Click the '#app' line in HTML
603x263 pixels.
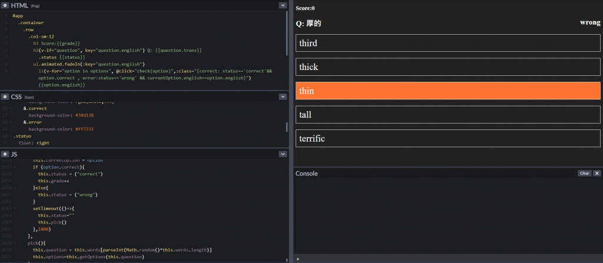[x=18, y=16]
